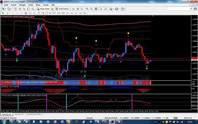
Task: Switch to candlestick chart view
Action: point(78,9)
